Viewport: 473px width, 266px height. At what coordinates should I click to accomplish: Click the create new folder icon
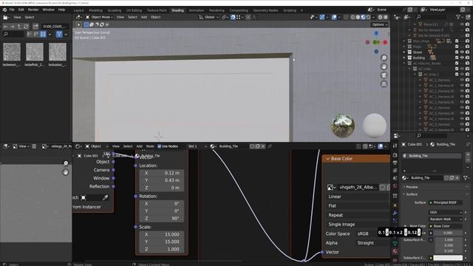pyautogui.click(x=35, y=27)
